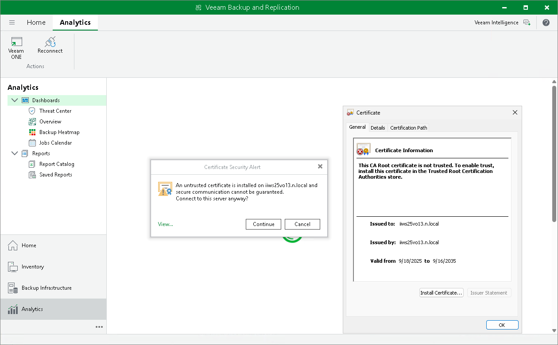Image resolution: width=558 pixels, height=345 pixels.
Task: Open the hamburger main menu
Action: tap(12, 22)
